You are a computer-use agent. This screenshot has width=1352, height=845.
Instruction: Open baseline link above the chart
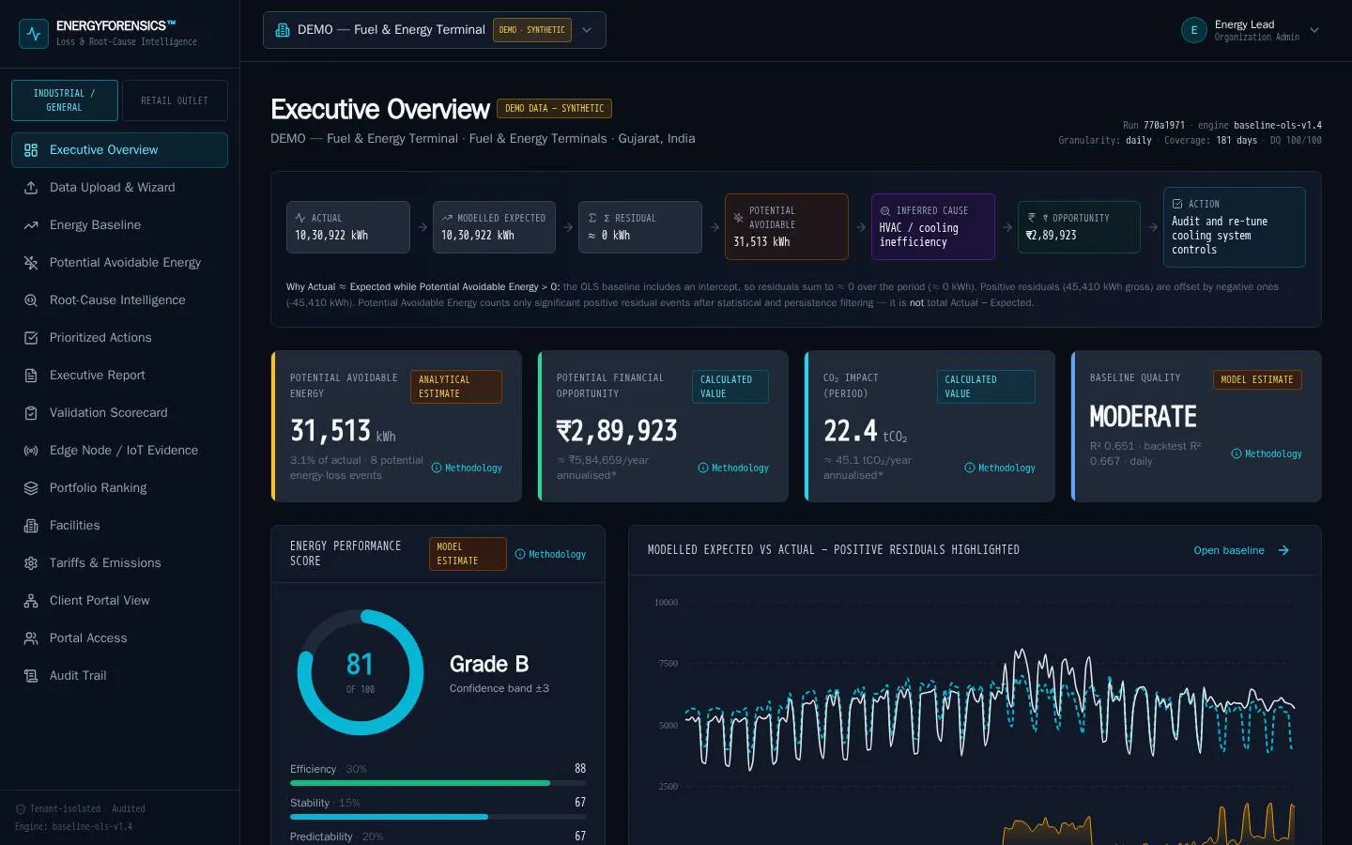1241,550
